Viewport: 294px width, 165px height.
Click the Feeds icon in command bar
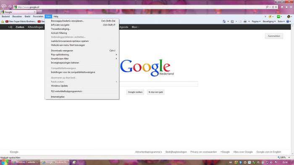[x=232, y=21]
